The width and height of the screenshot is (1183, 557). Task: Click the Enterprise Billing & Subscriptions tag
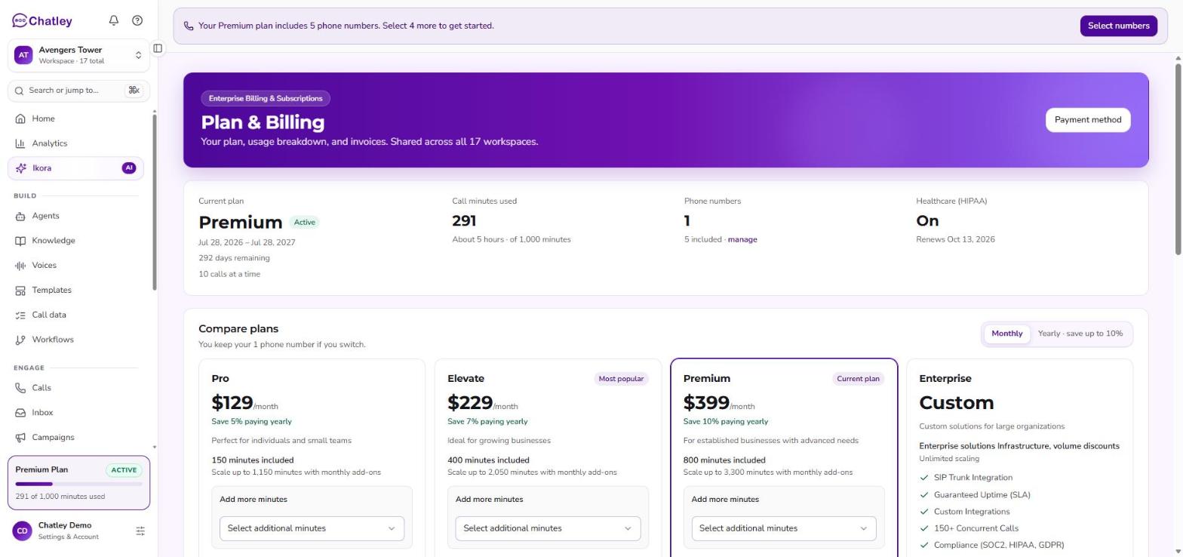click(x=266, y=98)
